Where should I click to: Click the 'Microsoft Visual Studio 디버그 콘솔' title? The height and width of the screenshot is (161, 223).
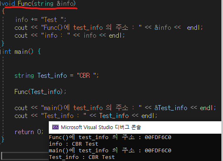point(101,127)
